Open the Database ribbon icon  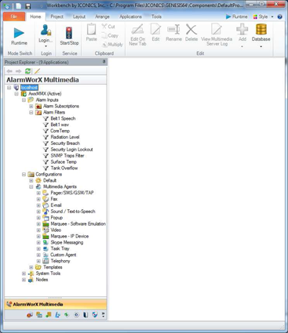coord(261,29)
